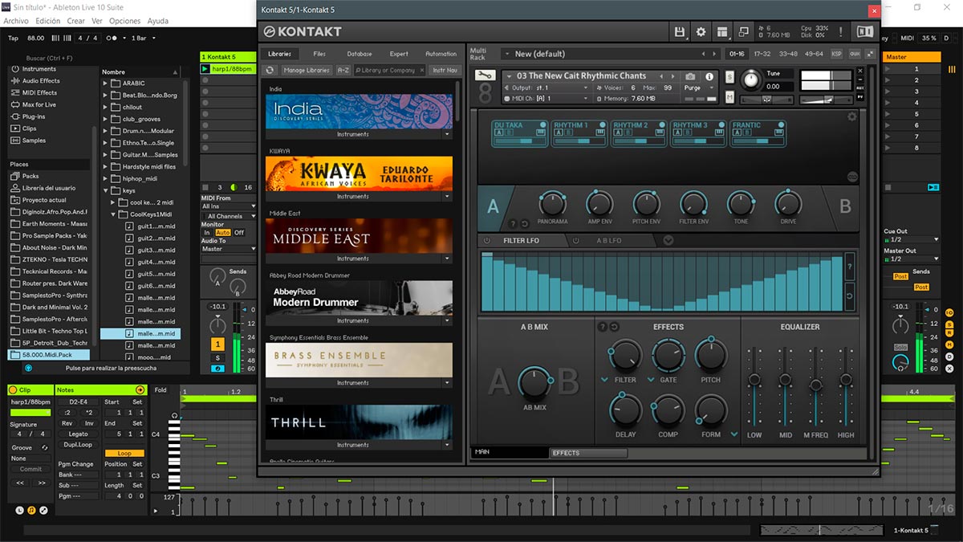This screenshot has height=542, width=963.
Task: Click the browser preview headphone icon
Action: (28, 368)
